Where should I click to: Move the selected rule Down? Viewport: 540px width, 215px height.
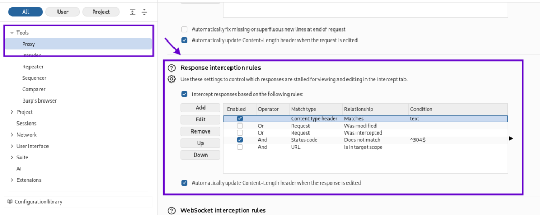tap(200, 155)
